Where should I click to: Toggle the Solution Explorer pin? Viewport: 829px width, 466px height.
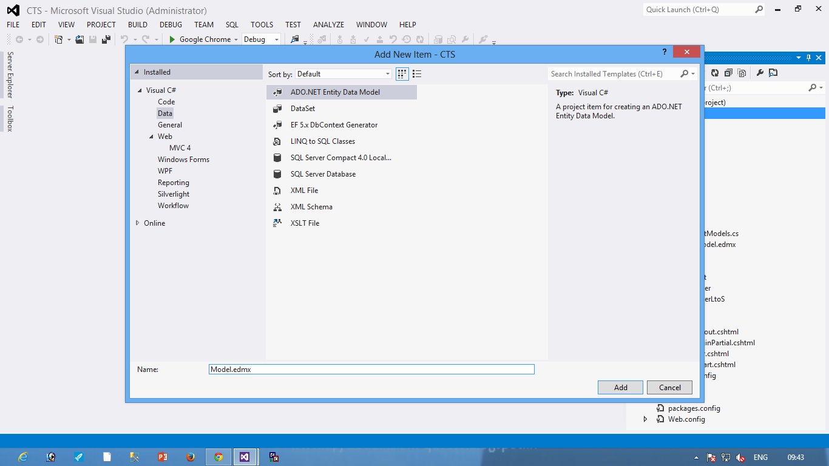pos(808,58)
